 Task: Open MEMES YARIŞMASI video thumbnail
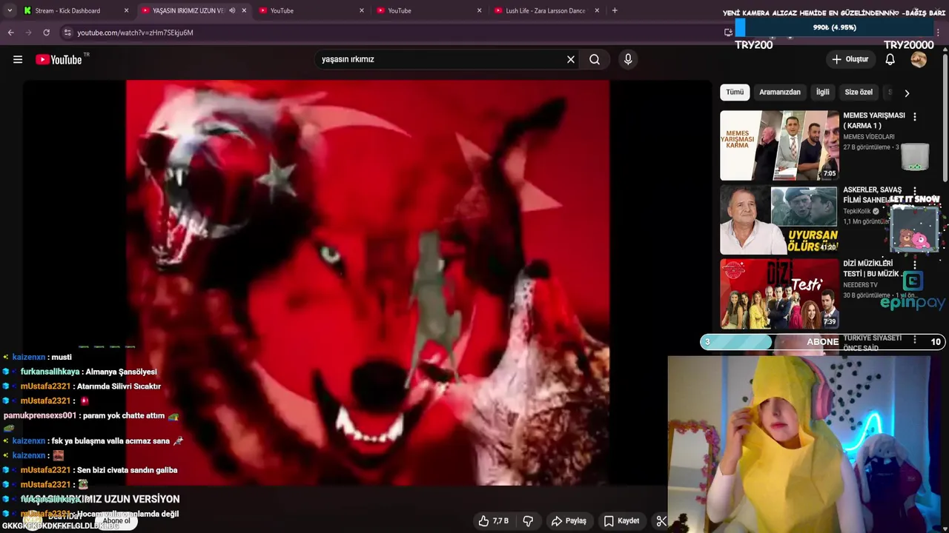(779, 145)
